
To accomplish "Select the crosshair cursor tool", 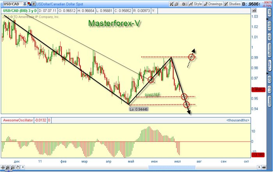I will (x=3, y=167).
